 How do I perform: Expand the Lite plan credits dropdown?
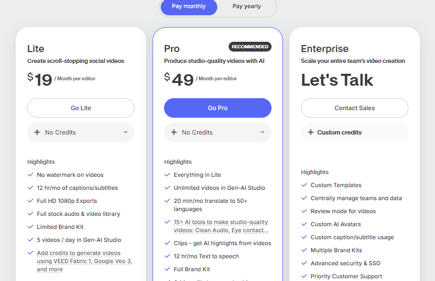[x=81, y=132]
